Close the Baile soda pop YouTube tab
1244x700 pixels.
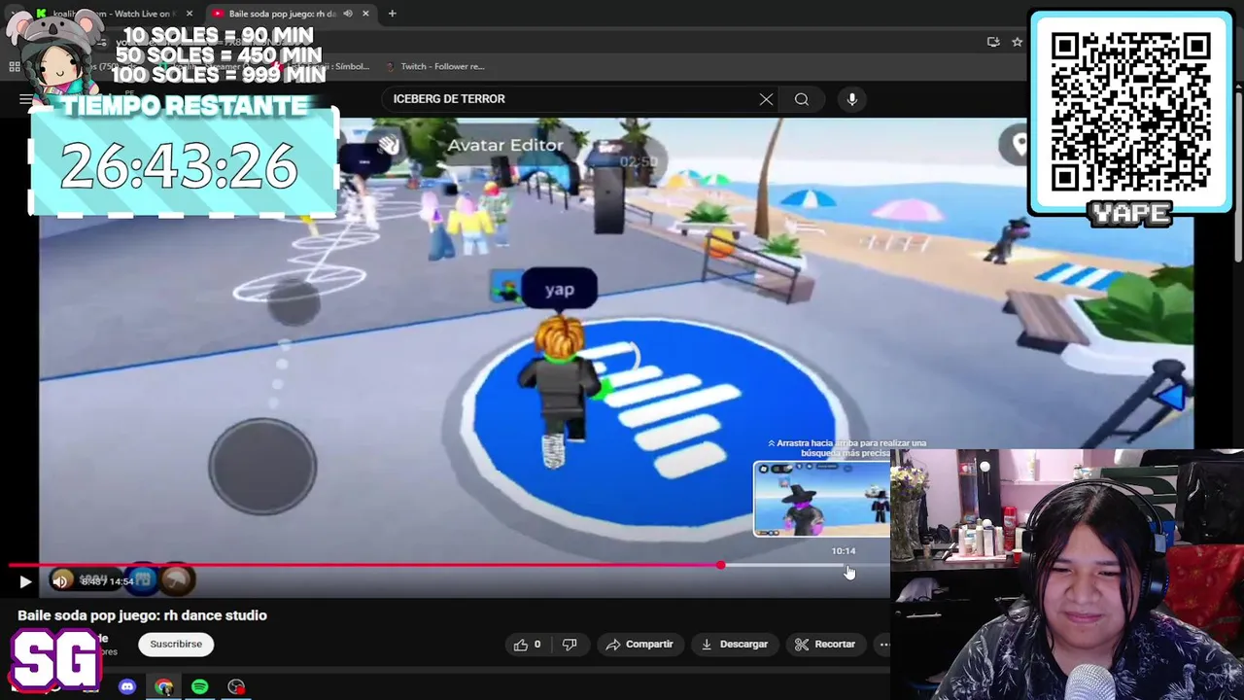click(365, 14)
